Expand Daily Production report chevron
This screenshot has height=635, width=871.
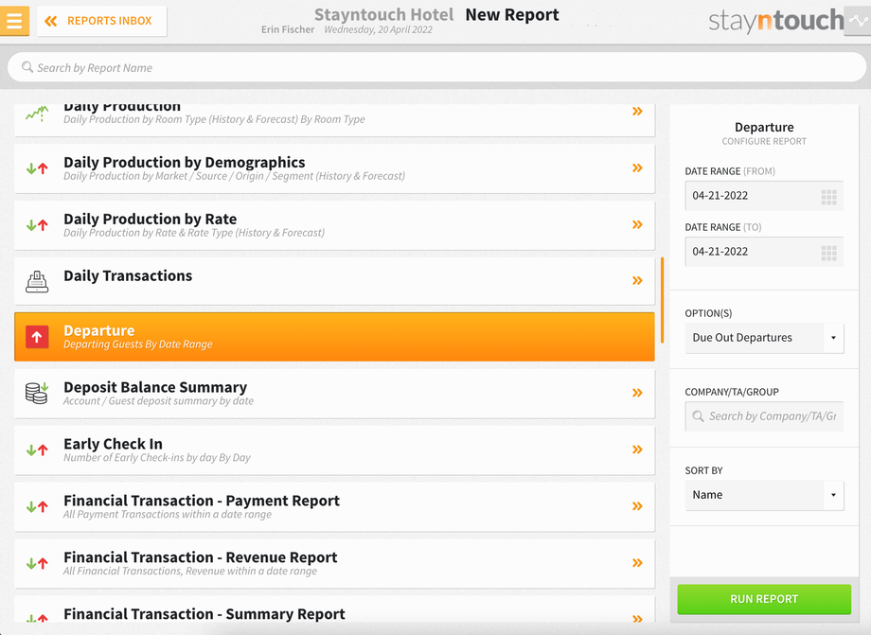tap(637, 111)
